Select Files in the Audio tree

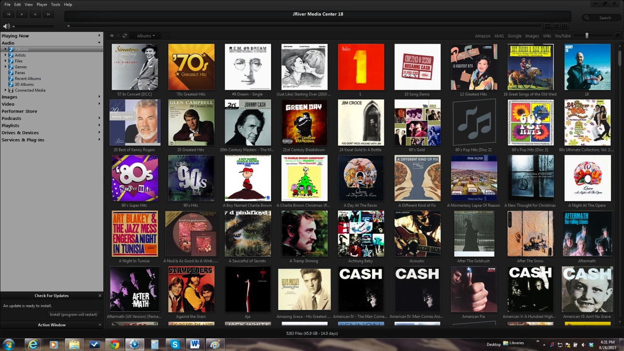pyautogui.click(x=19, y=61)
